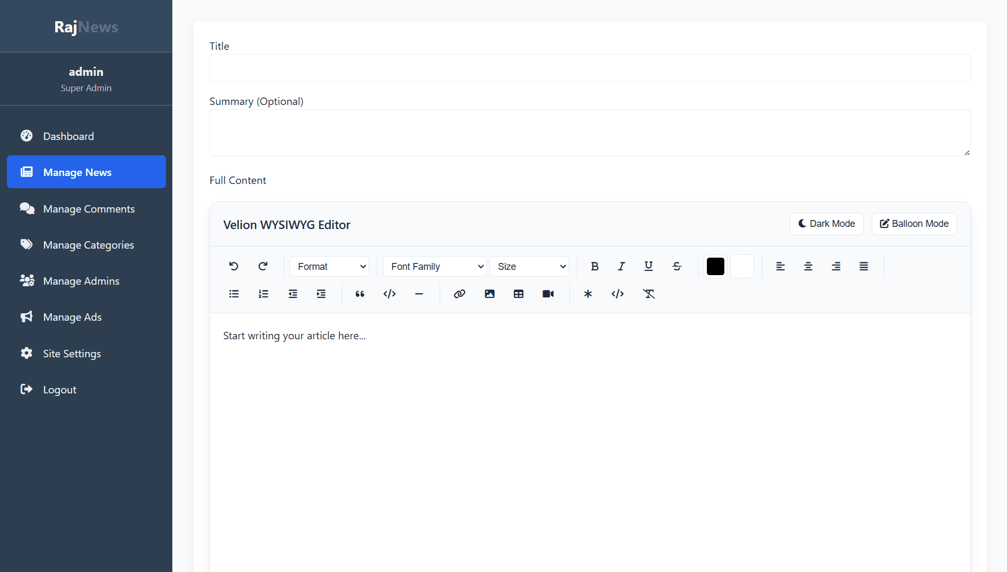Insert a hyperlink using the link icon
This screenshot has width=1007, height=572.
[459, 294]
